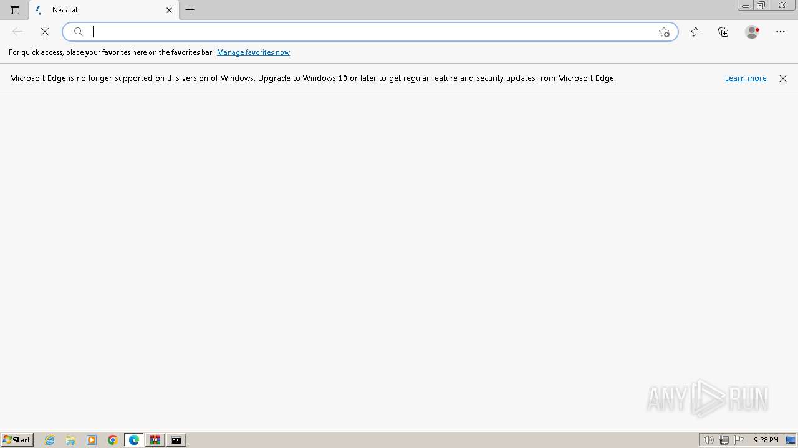This screenshot has height=448, width=798.
Task: Launch Internet Explorer from taskbar
Action: 50,440
